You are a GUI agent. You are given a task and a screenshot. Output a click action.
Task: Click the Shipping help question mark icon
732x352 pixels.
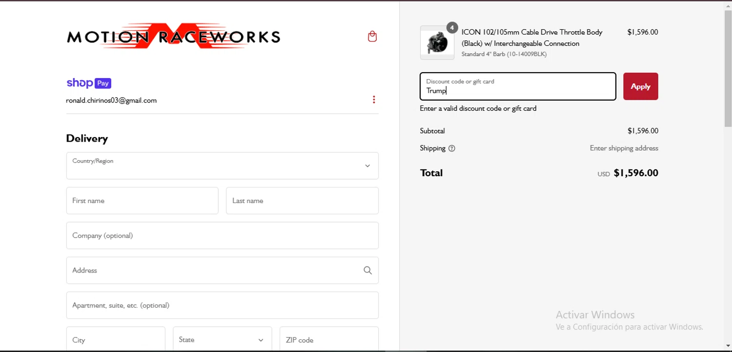[x=451, y=148]
